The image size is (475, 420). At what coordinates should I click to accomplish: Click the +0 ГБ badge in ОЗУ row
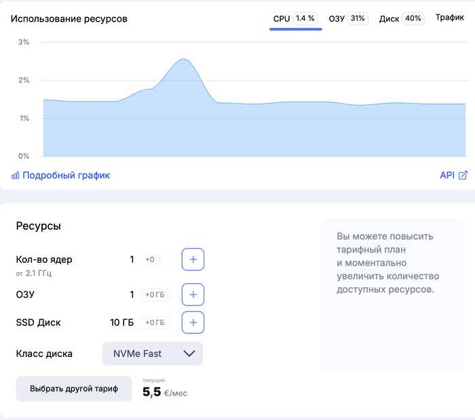click(153, 295)
